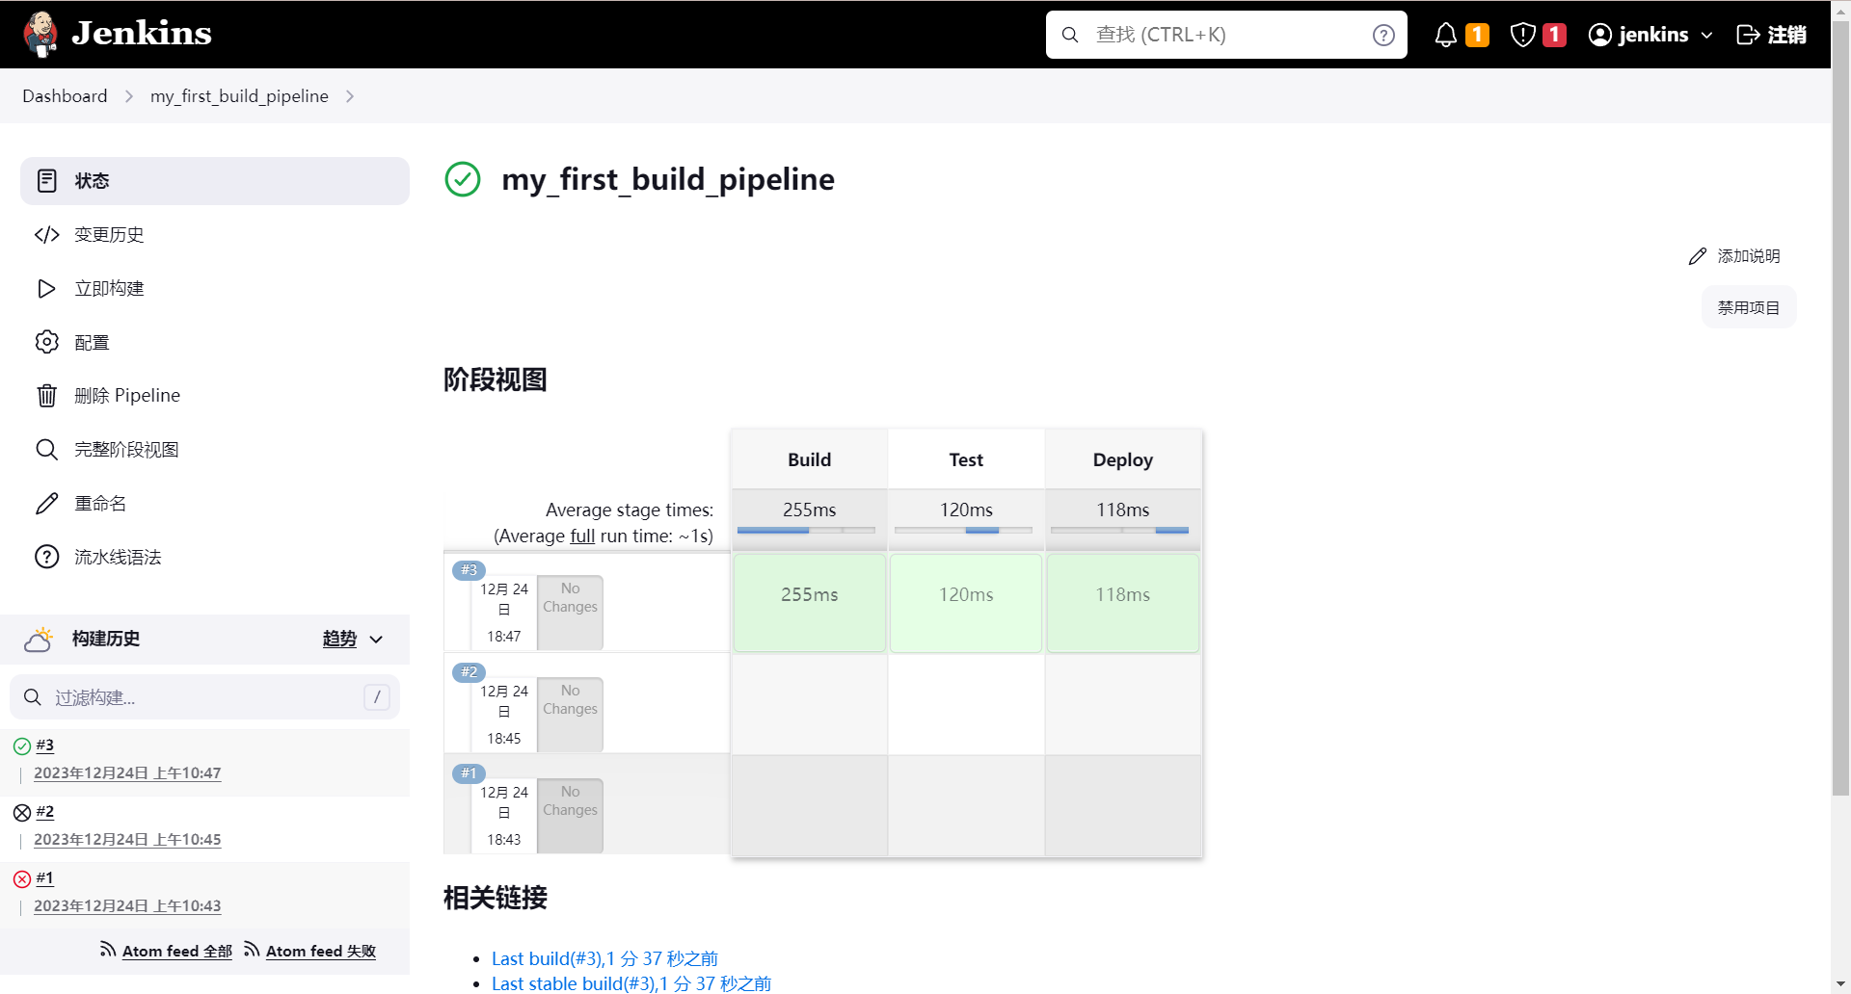
Task: Focus the header search field
Action: (x=1226, y=35)
